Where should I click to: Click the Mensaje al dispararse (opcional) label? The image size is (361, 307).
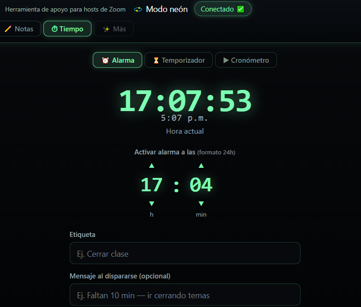coord(120,276)
